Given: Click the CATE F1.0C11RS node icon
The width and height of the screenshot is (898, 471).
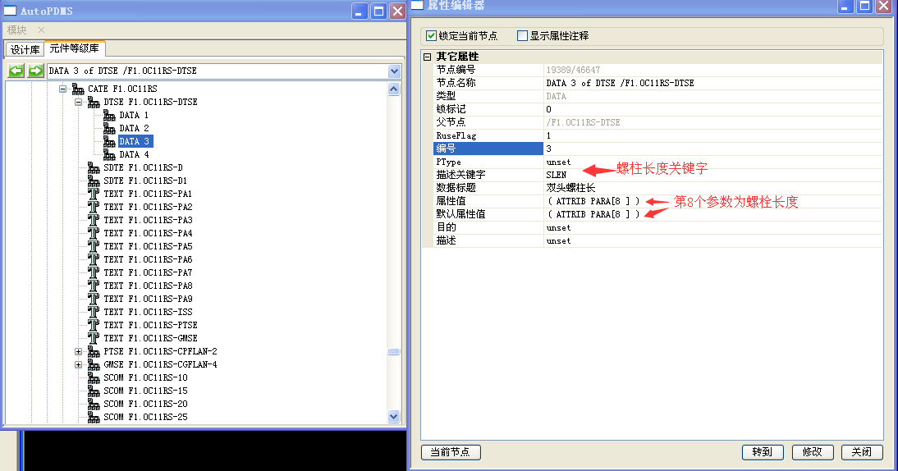Looking at the screenshot, I should pos(78,89).
